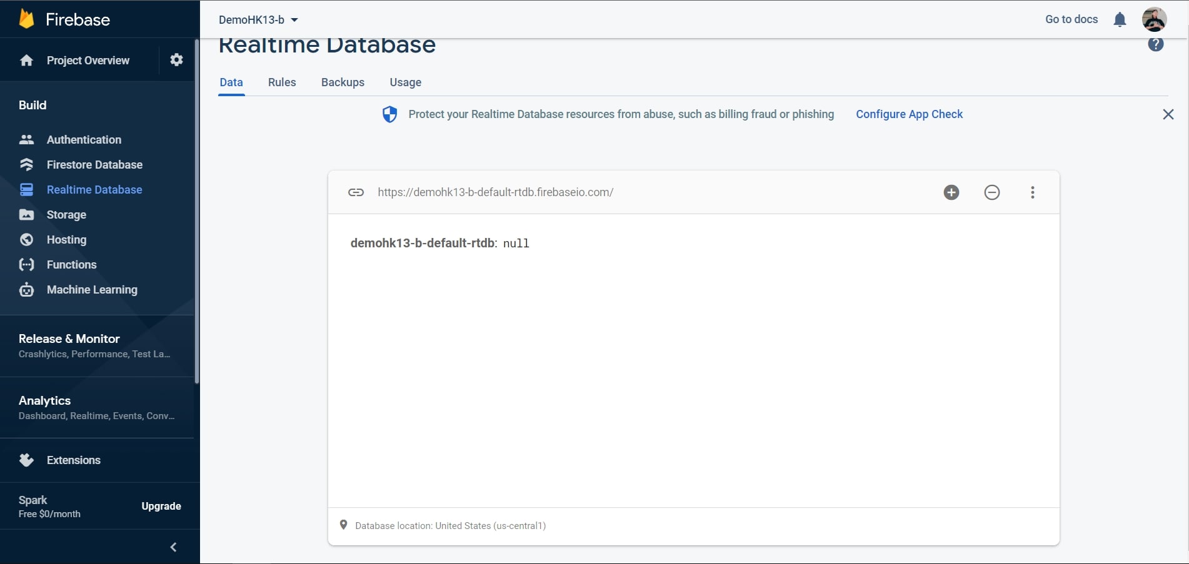The image size is (1189, 564).
Task: Copy the database URL using the link icon
Action: (356, 192)
